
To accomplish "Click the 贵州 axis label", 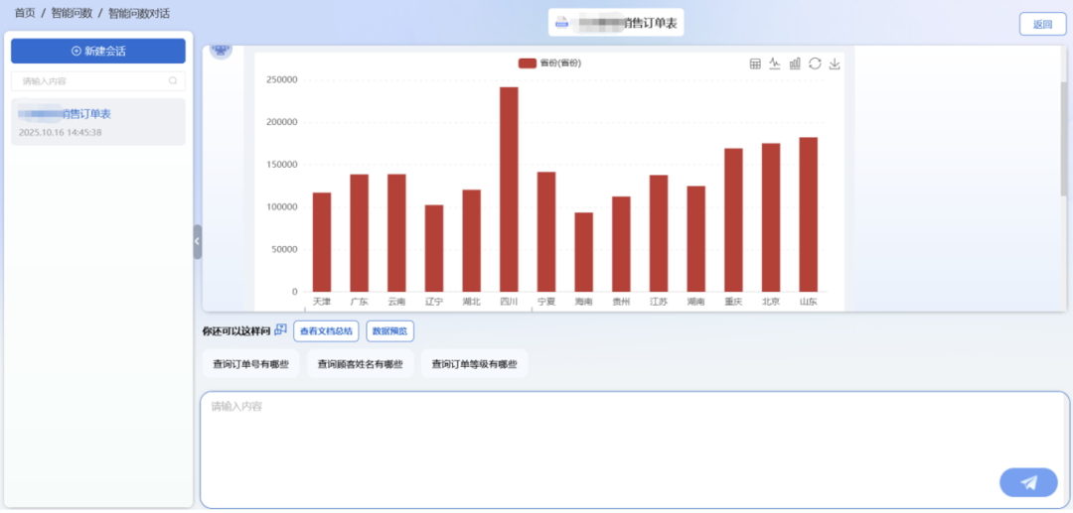I will click(x=621, y=302).
